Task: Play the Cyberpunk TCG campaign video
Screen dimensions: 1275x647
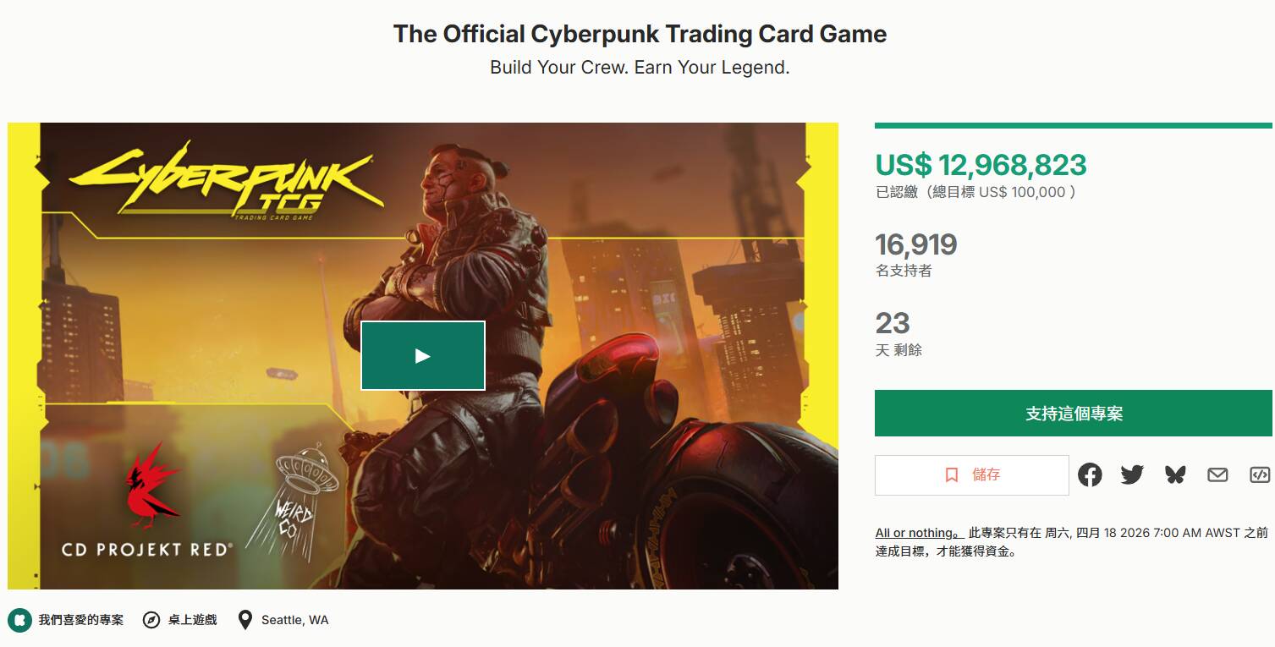Action: tap(423, 356)
